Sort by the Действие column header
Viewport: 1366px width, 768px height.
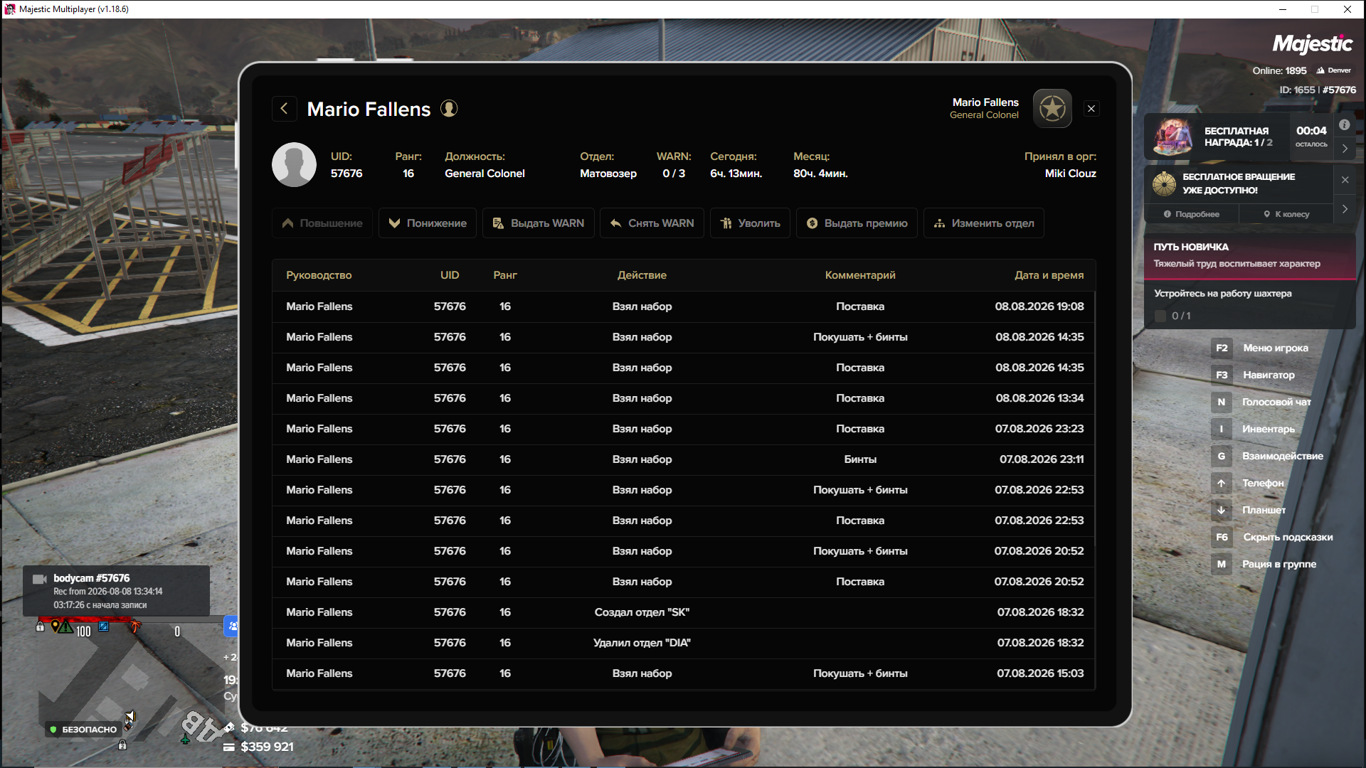click(x=642, y=275)
